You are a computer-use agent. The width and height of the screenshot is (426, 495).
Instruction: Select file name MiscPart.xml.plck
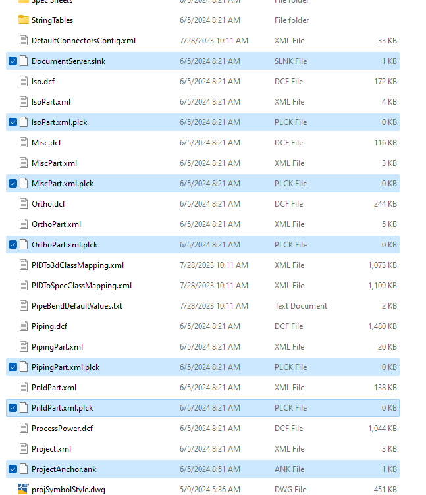[63, 184]
